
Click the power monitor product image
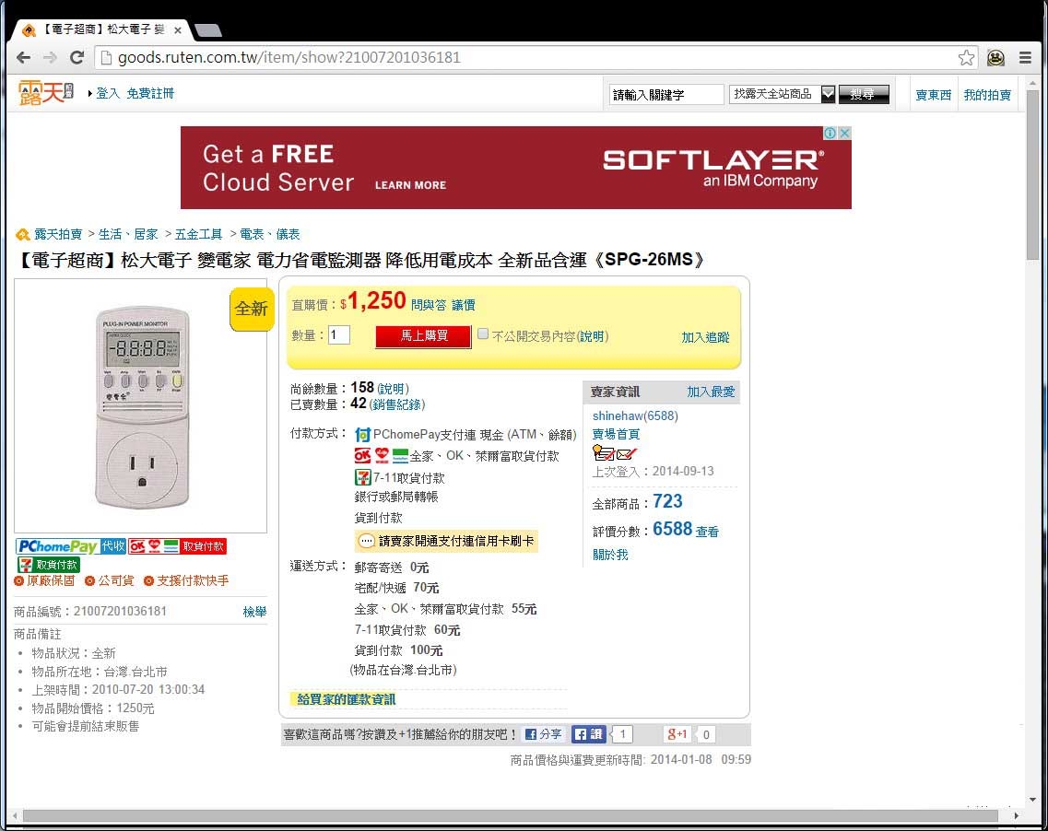(142, 406)
